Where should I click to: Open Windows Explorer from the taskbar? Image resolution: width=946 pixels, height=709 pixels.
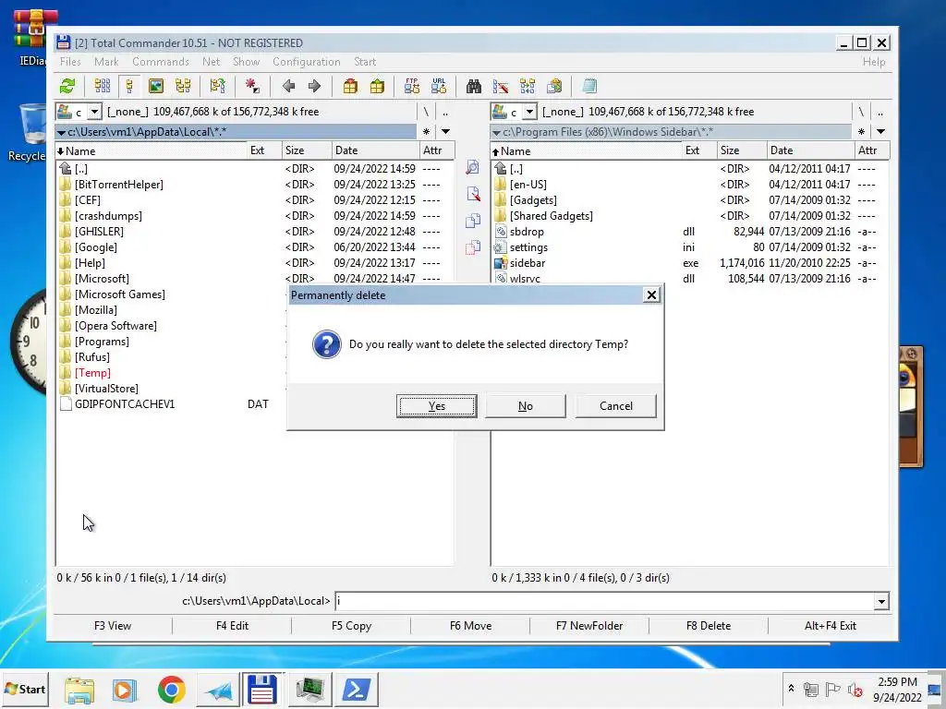(79, 690)
